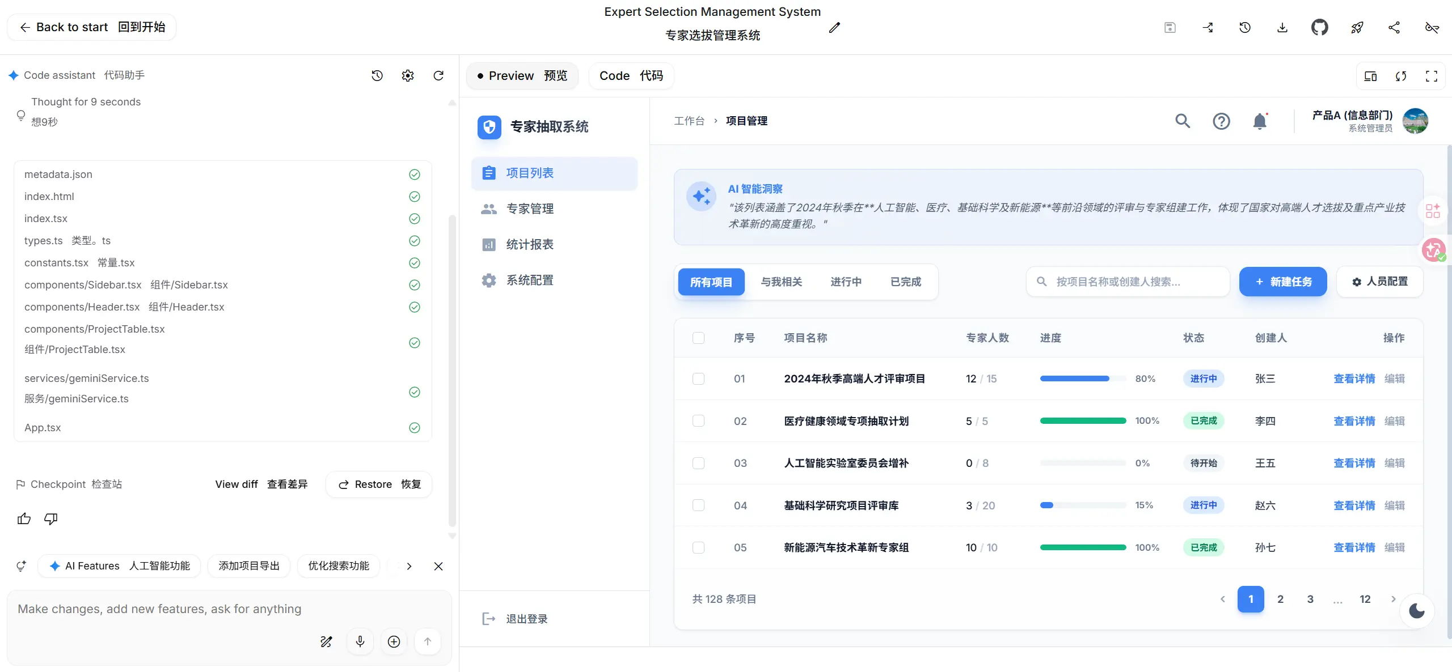1452x672 pixels.
Task: Click the rocket deploy icon
Action: 1357,27
